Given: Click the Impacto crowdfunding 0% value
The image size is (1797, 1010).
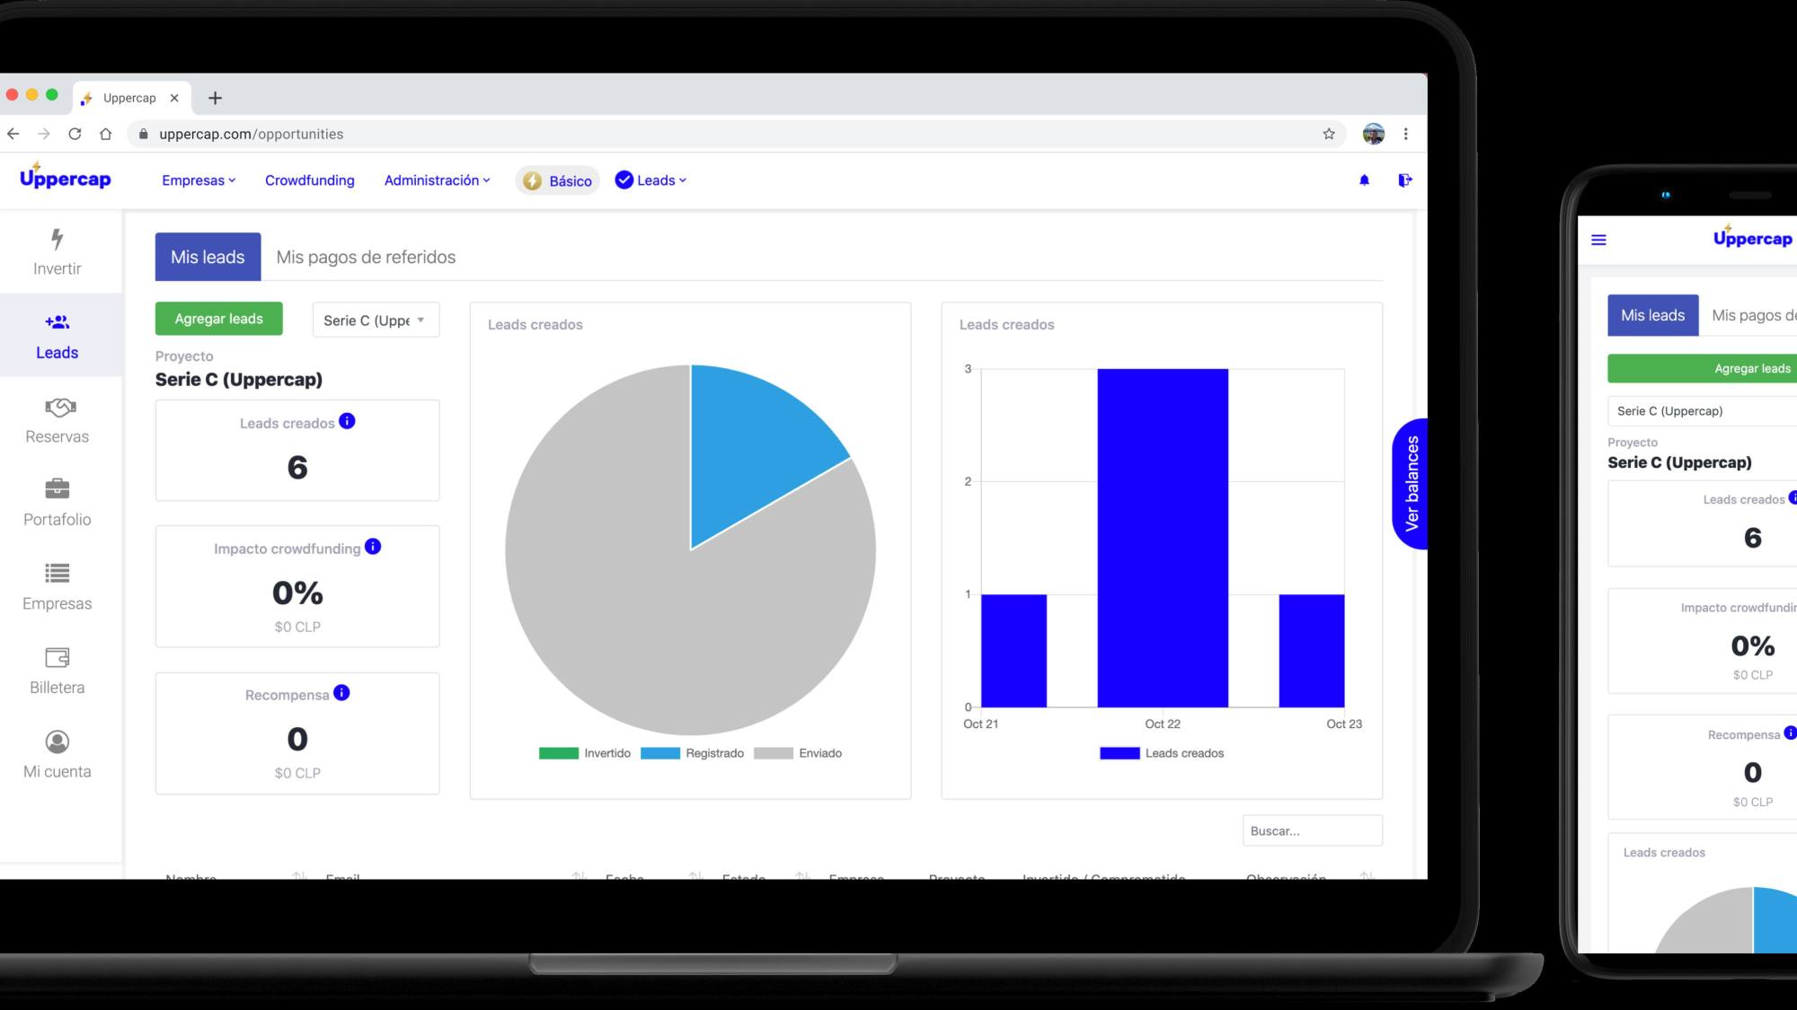Looking at the screenshot, I should (x=297, y=593).
